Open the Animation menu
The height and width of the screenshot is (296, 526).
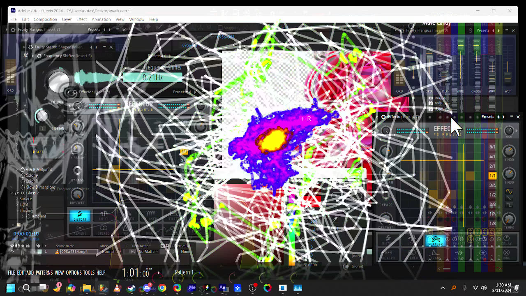tap(101, 19)
